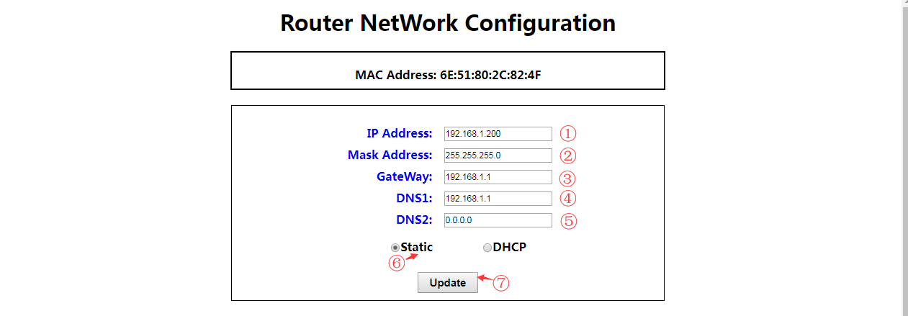
Task: Click the circled number 2 marker
Action: (569, 155)
